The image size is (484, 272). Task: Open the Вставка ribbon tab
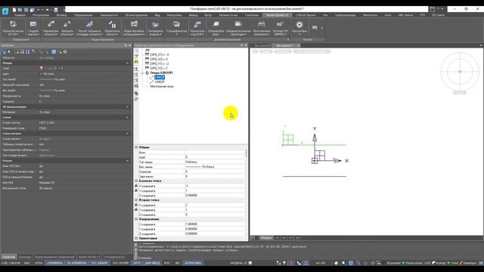tap(62, 15)
